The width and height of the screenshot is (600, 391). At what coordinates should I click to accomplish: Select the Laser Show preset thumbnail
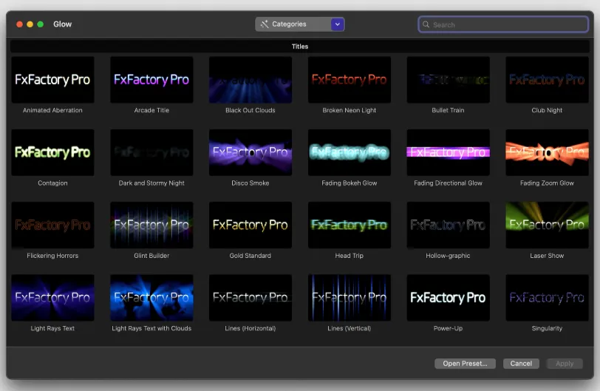click(548, 225)
